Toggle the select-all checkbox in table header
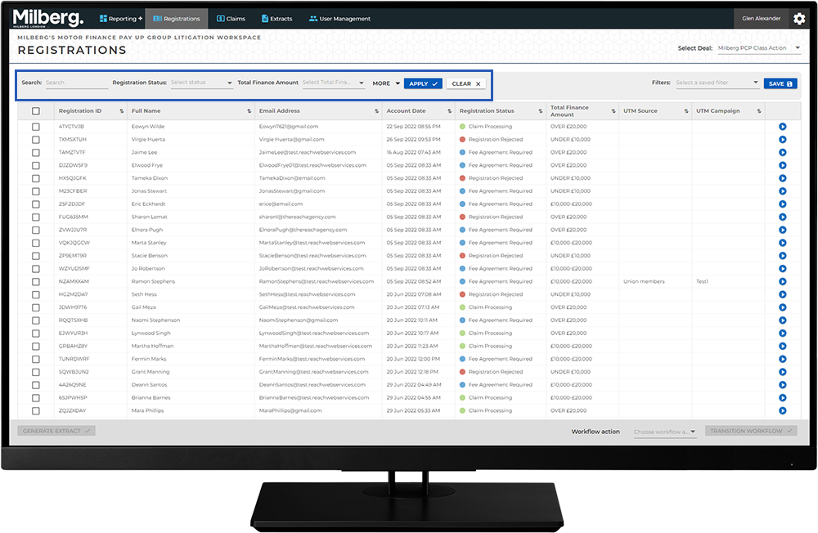 pyautogui.click(x=35, y=111)
